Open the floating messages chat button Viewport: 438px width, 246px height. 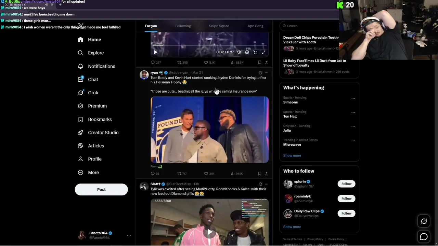point(424,236)
